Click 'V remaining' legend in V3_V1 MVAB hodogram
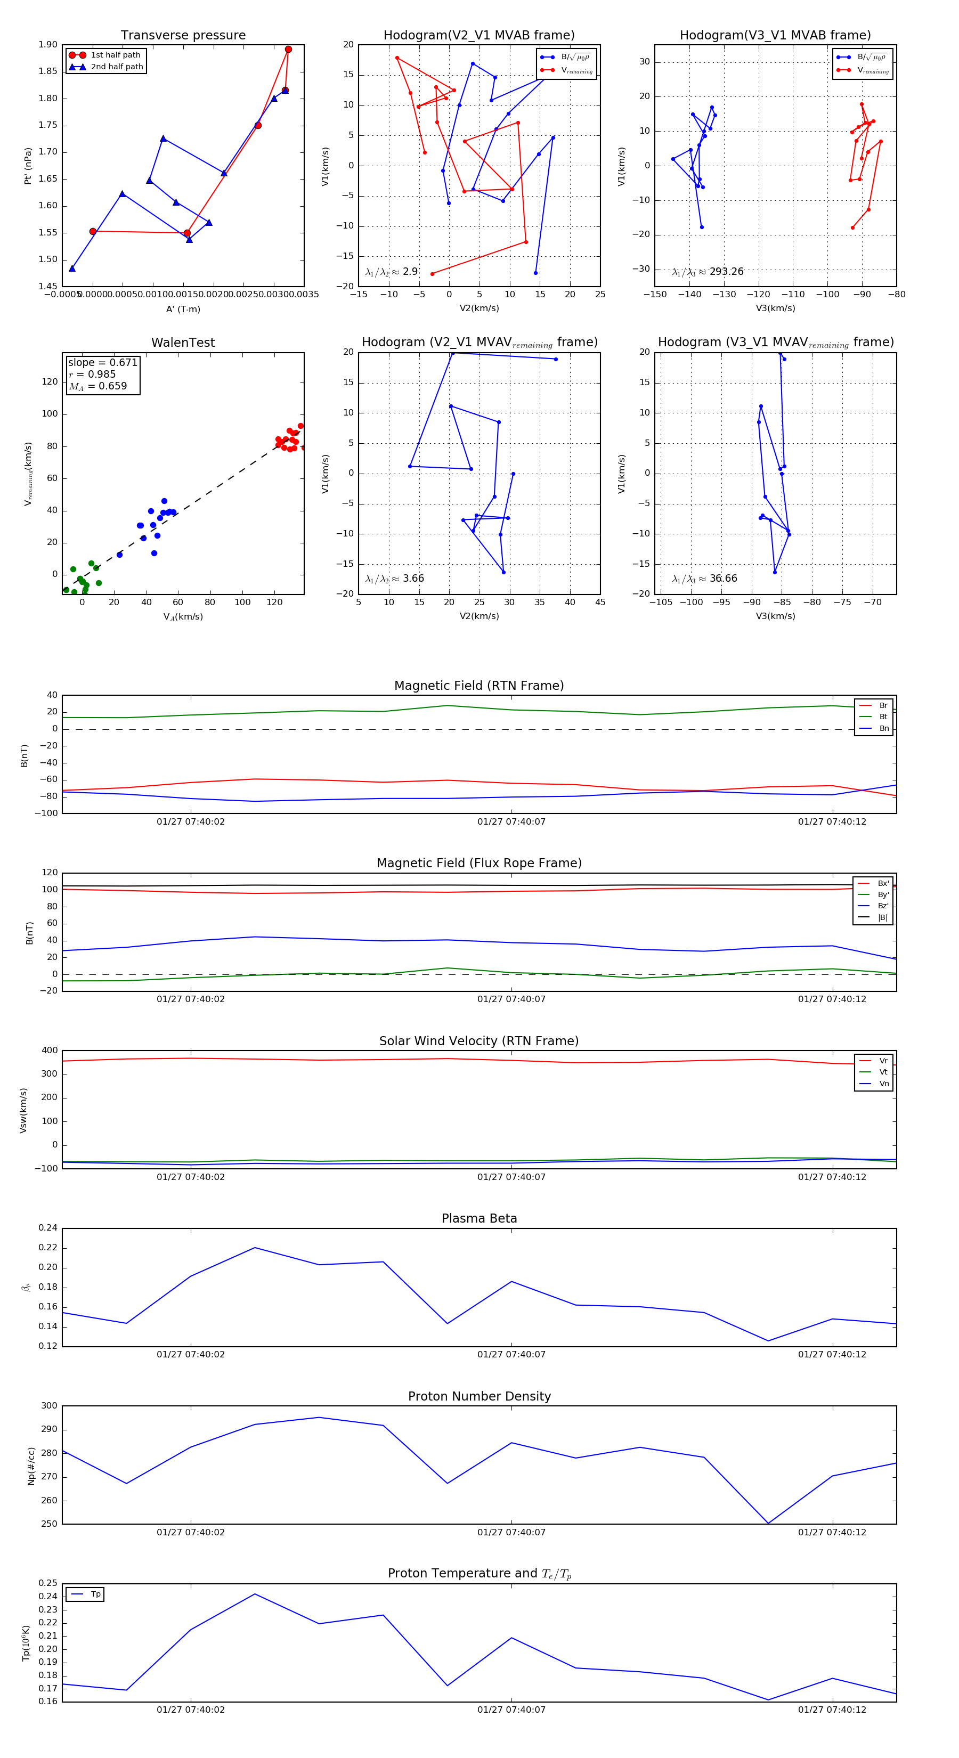959x1758 pixels. (x=862, y=70)
